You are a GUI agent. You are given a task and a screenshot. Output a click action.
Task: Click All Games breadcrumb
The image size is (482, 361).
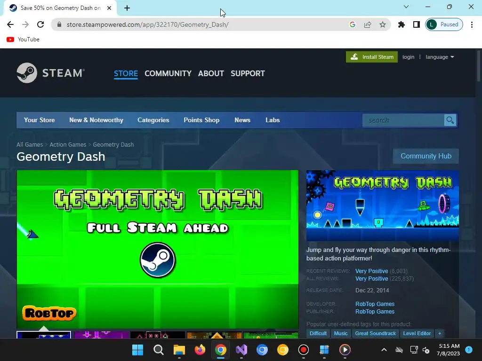point(30,145)
